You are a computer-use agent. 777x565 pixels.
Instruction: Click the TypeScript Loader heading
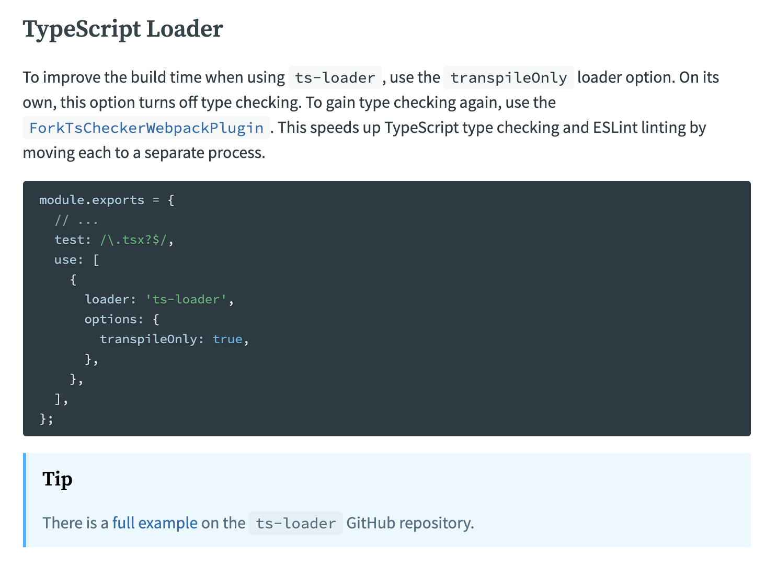(x=123, y=29)
